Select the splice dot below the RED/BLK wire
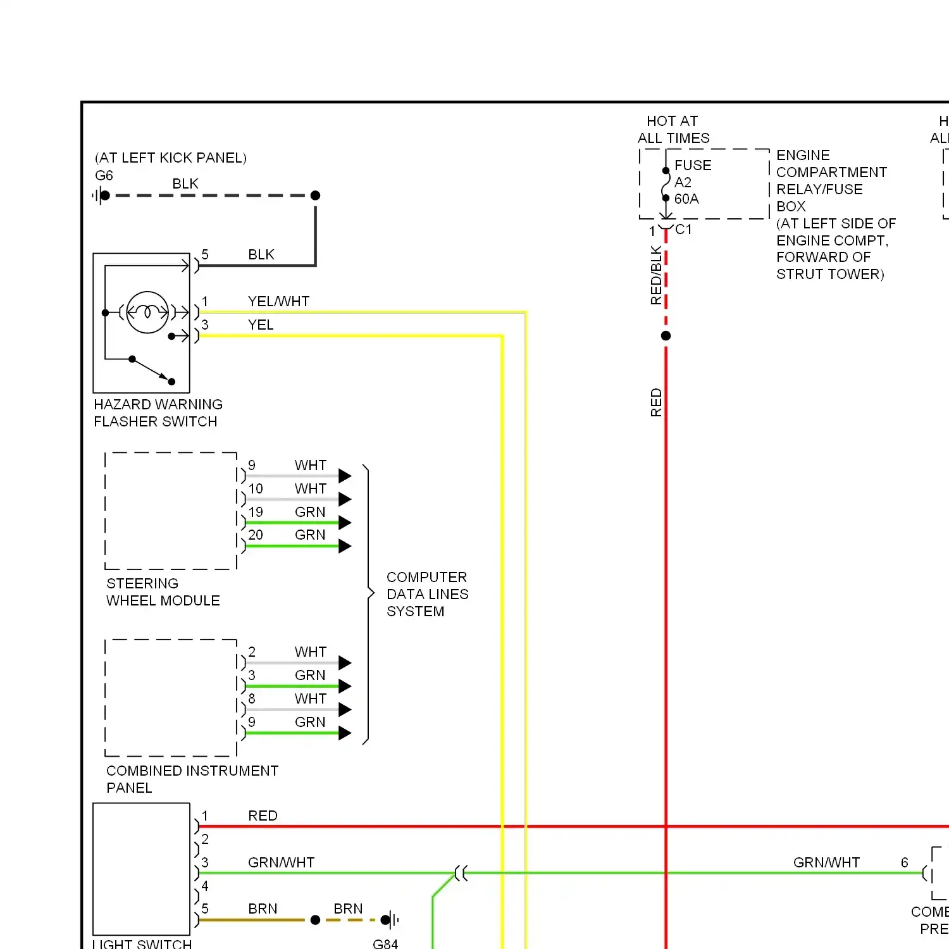Screen dimensions: 949x949 (x=666, y=335)
